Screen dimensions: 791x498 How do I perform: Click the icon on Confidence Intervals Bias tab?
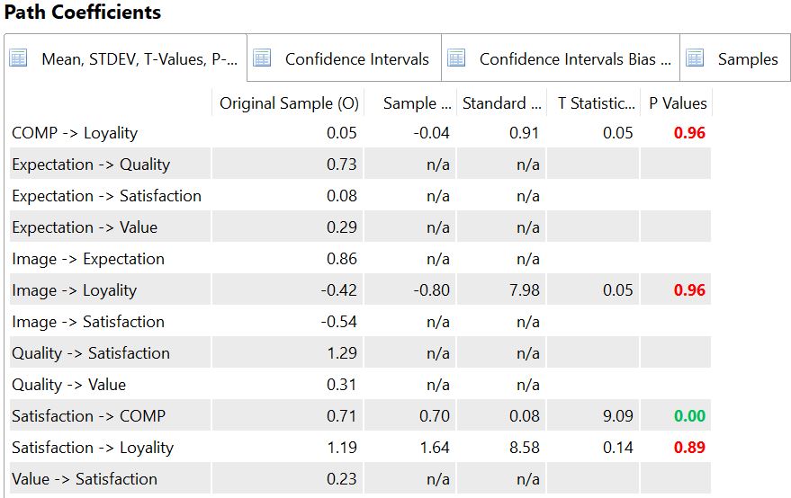[456, 58]
